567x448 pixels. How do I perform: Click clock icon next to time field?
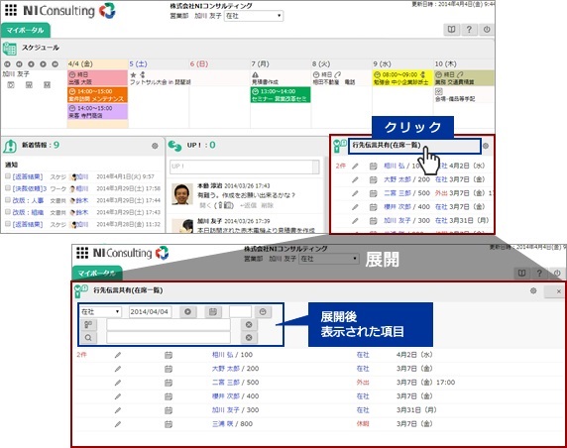[x=263, y=311]
